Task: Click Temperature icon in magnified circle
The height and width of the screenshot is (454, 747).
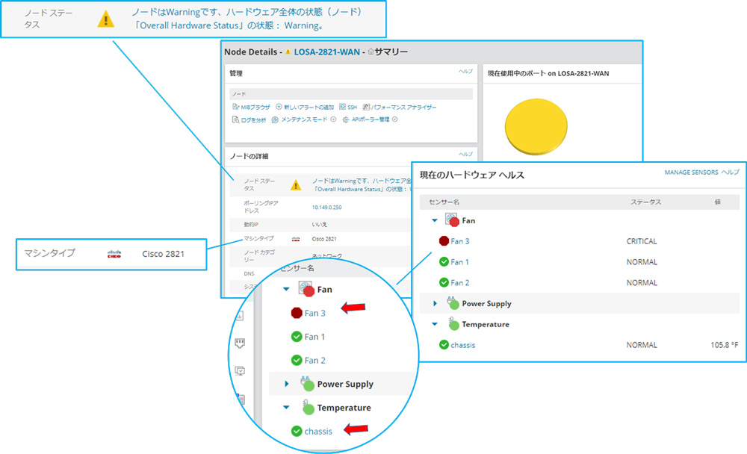Action: pyautogui.click(x=308, y=407)
